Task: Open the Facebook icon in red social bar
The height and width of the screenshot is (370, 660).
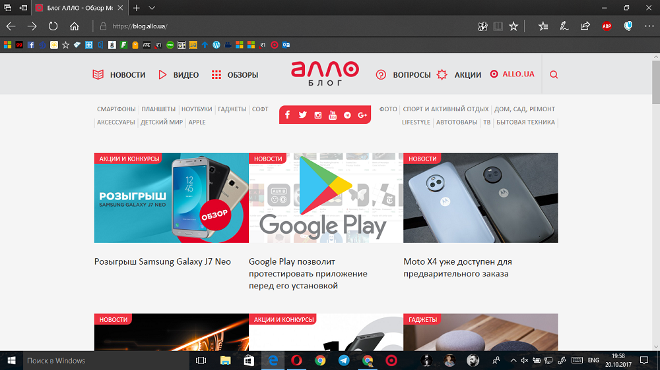Action: 288,115
